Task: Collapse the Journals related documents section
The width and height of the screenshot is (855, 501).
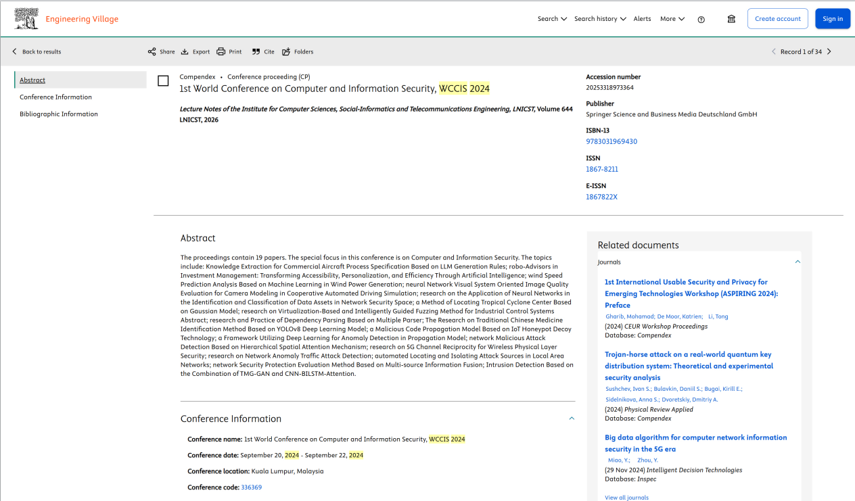Action: (x=798, y=262)
